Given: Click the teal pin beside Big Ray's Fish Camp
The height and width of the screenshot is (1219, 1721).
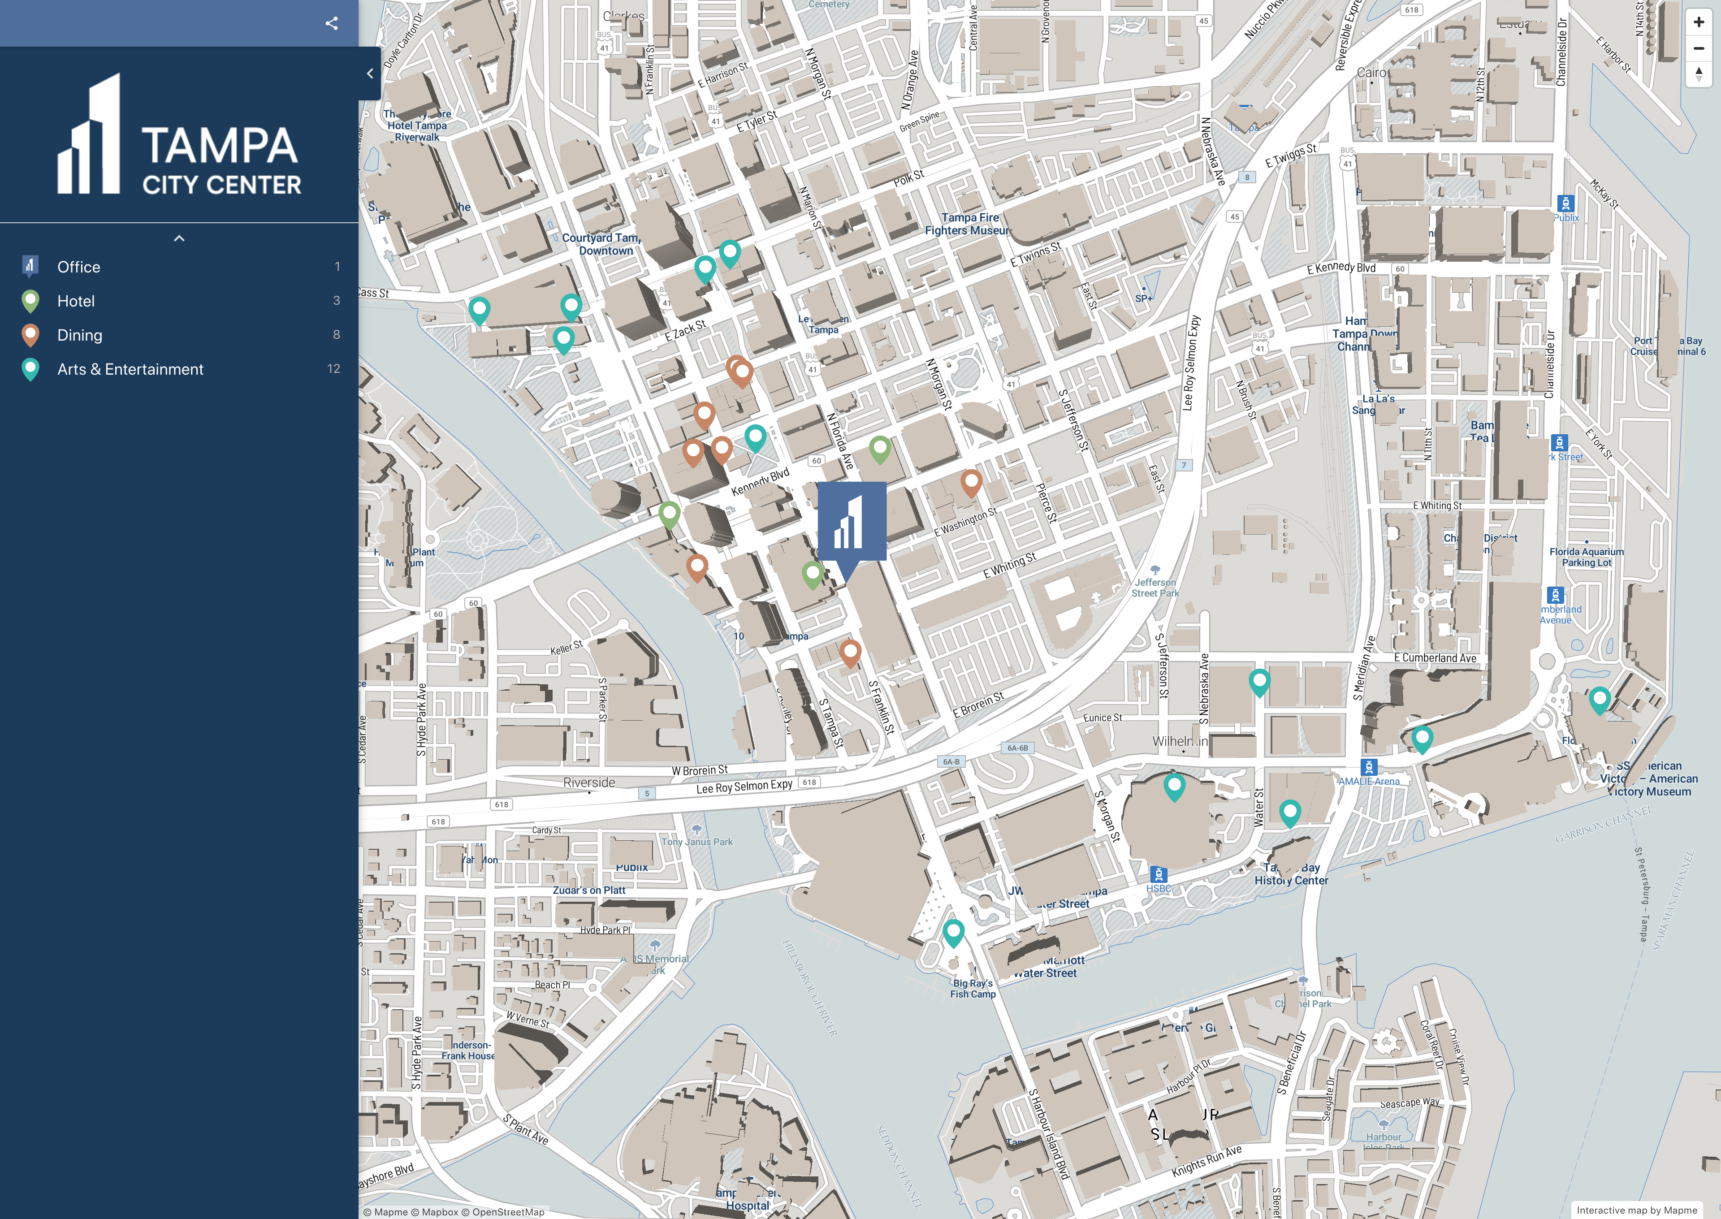Looking at the screenshot, I should coord(953,933).
